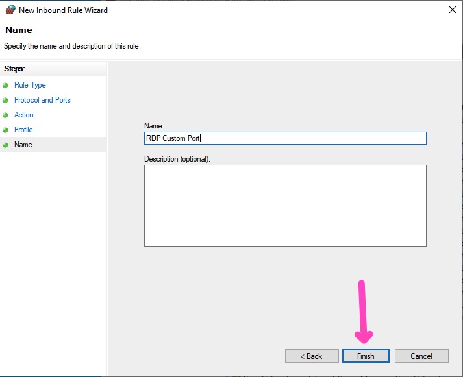Click the green bullet beside Profile
Screen dimensions: 463x377
[x=6, y=130]
